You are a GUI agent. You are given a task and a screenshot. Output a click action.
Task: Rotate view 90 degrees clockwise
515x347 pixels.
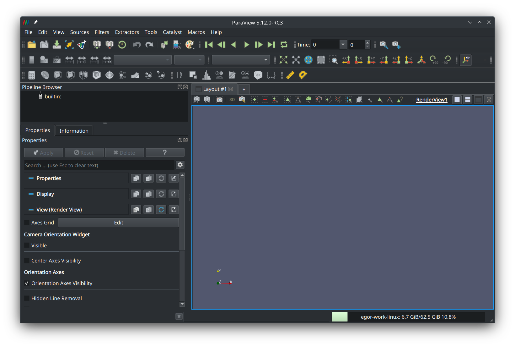434,60
